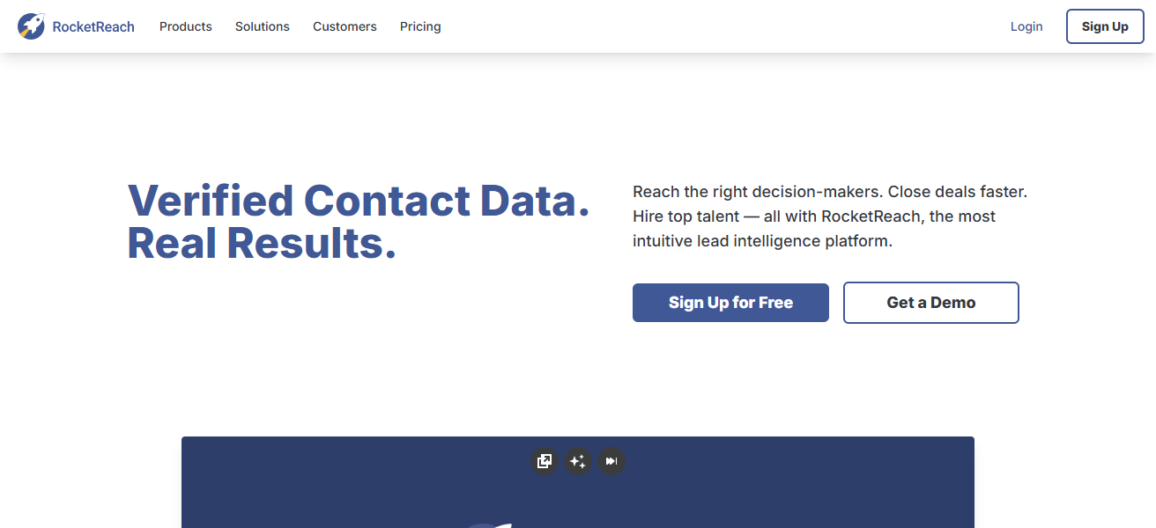Click the 'Reach the right decision-makers.' sentence
Screen dimensions: 1156x528
pos(758,192)
